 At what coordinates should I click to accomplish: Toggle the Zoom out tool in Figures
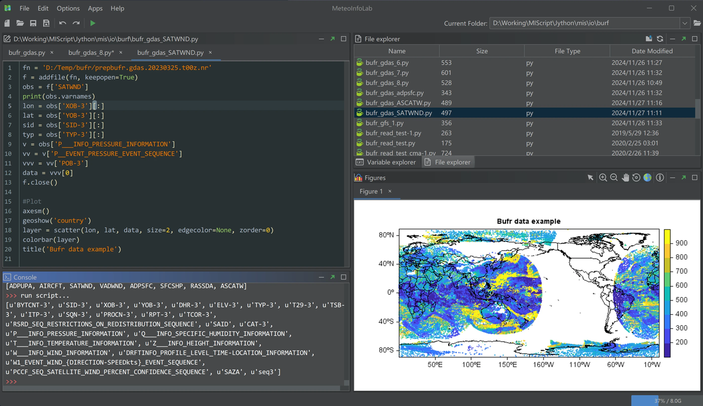(x=614, y=177)
